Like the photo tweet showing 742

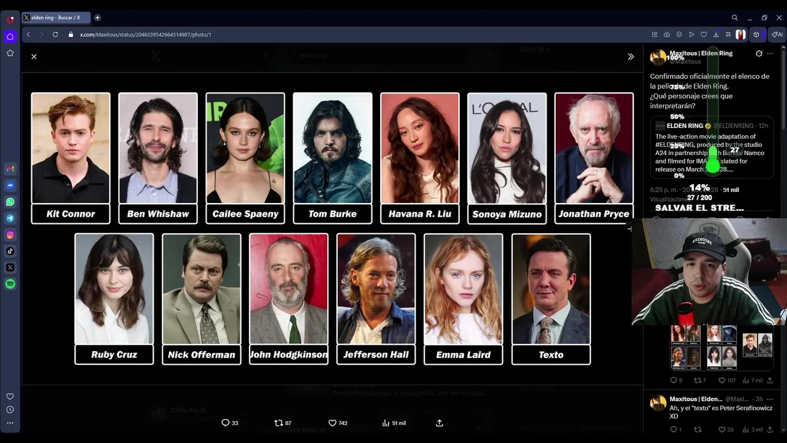pyautogui.click(x=338, y=423)
